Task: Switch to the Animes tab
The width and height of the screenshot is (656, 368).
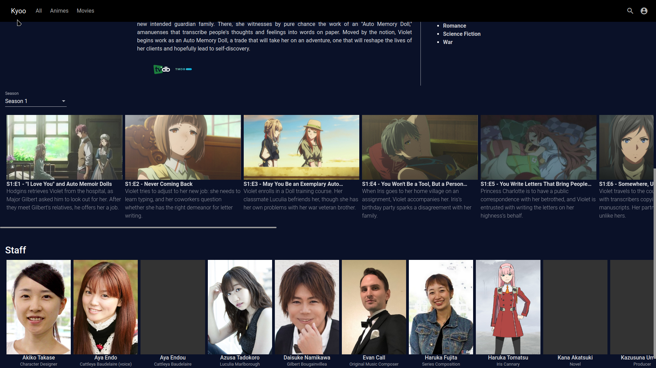Action: [x=59, y=11]
